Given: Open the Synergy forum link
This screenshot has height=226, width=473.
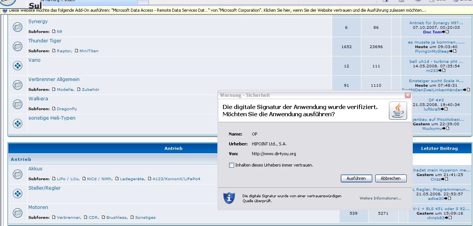Looking at the screenshot, I should coord(38,22).
